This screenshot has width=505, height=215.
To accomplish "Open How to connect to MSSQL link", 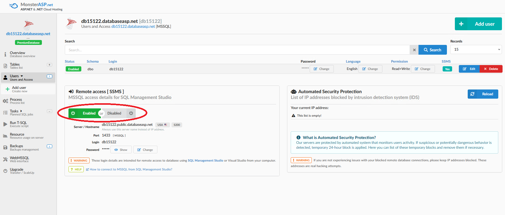I will click(131, 169).
